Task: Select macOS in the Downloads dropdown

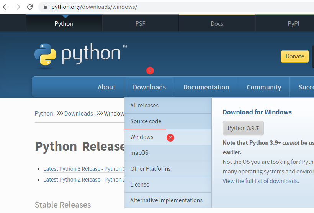Action: [x=168, y=153]
